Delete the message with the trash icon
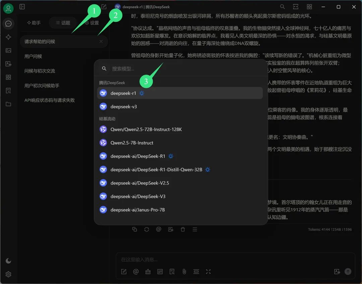The width and height of the screenshot is (362, 284). point(183,229)
